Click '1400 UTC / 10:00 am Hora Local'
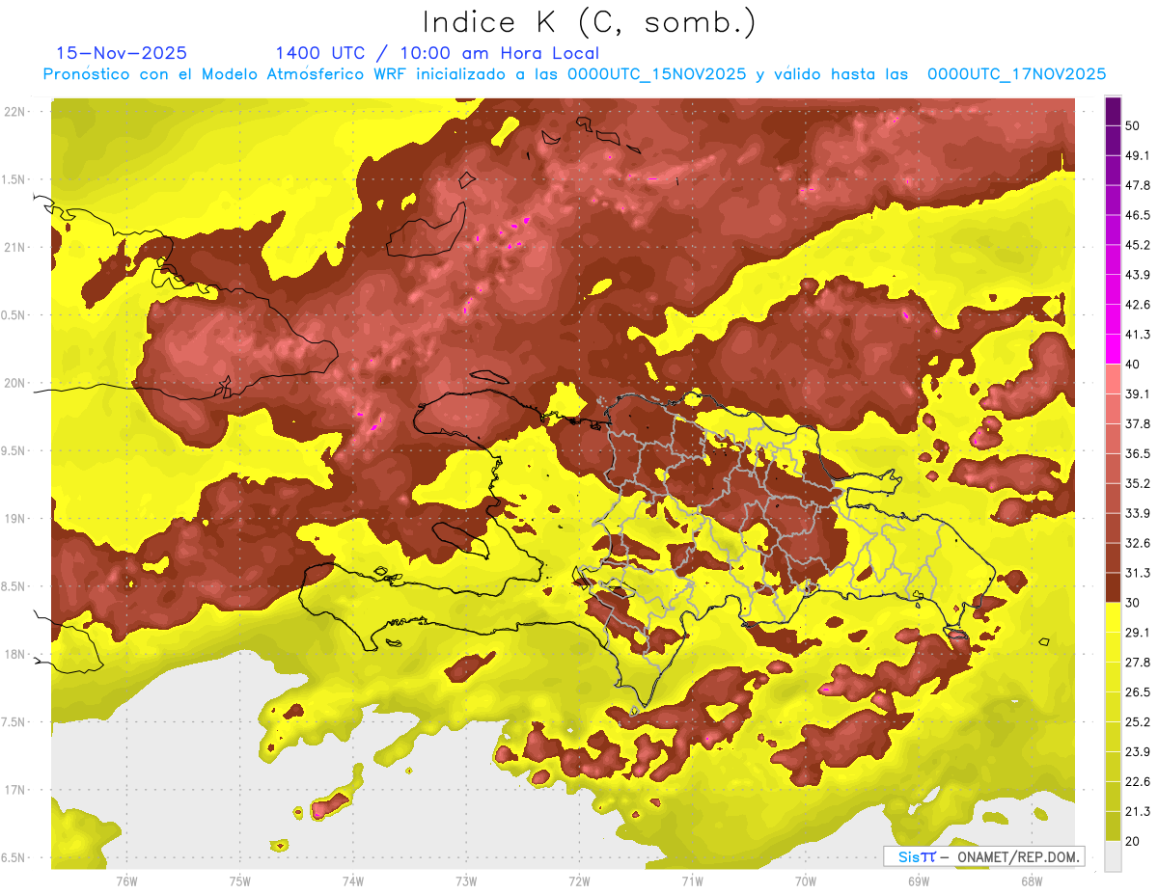Screen dimensions: 1158x894 437,53
